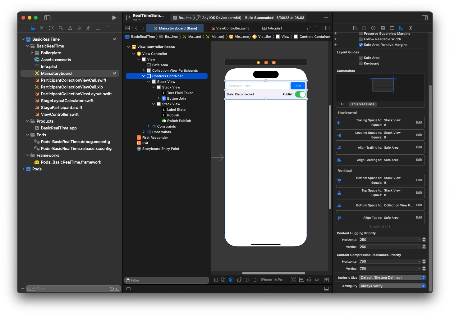
Task: Click the Horizontal hugging priority stepper
Action: point(423,239)
